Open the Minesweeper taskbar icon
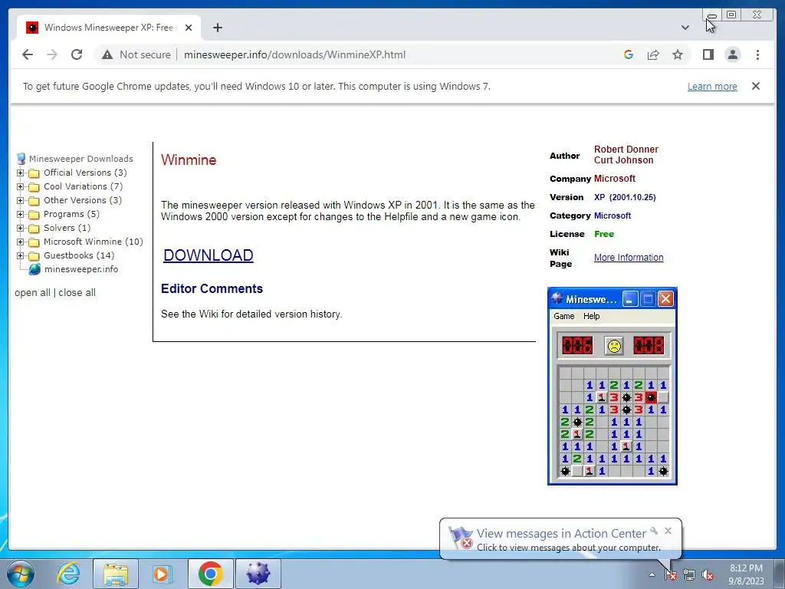Screen dimensions: 785x589 [x=258, y=574]
